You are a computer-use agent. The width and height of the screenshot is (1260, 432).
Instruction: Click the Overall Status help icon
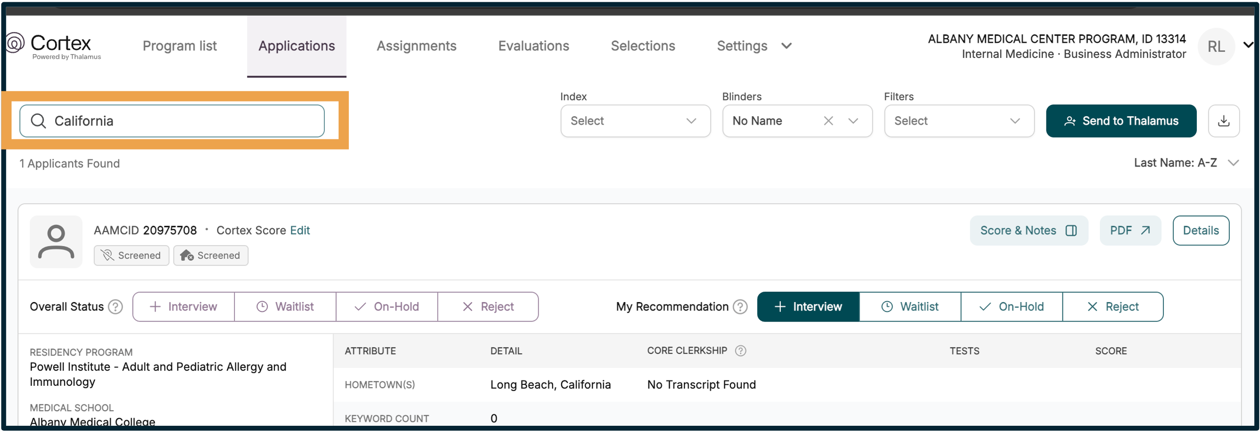[116, 307]
